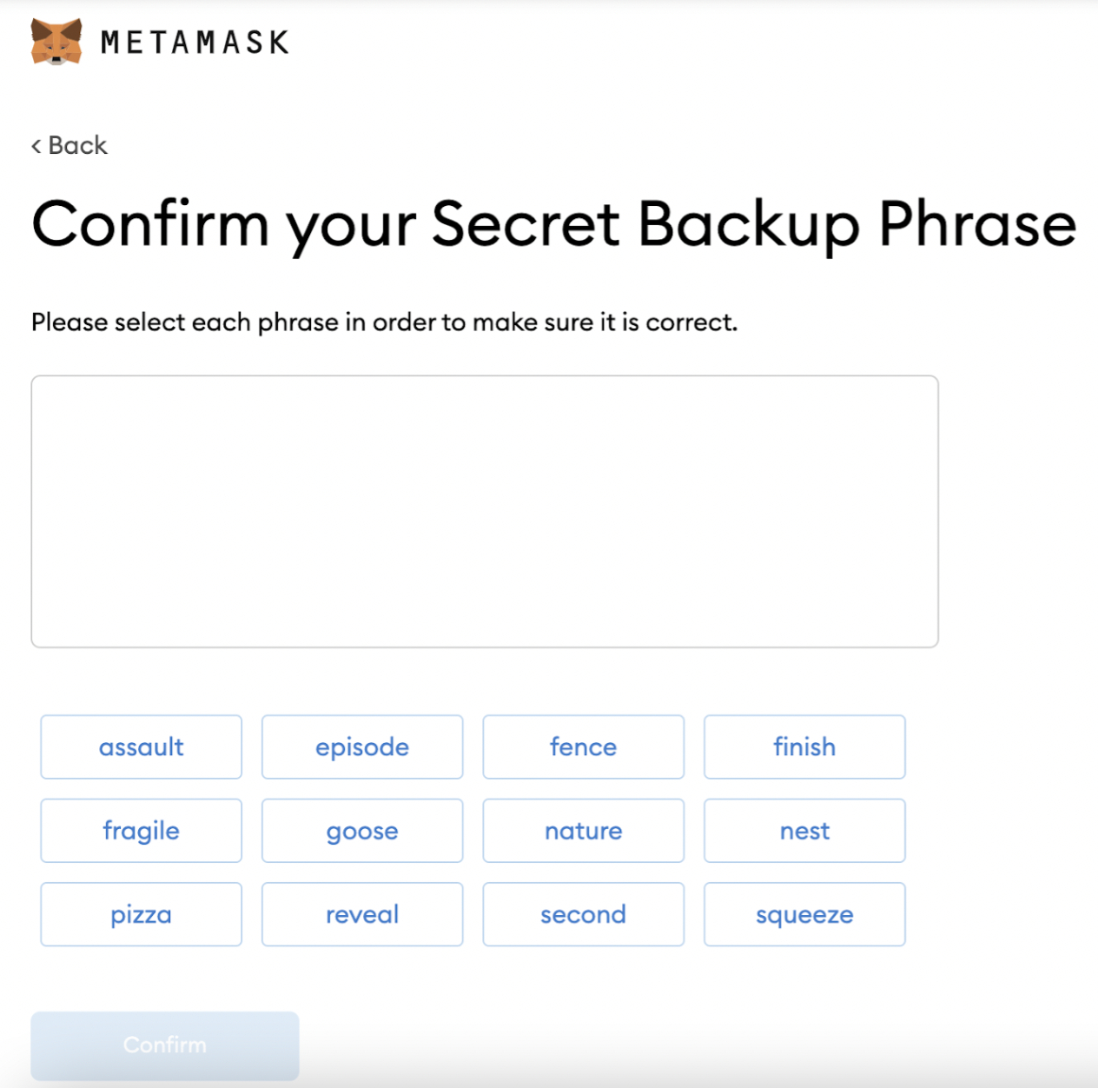Screen dimensions: 1098x1088
Task: Select the word 'episode'
Action: point(362,746)
